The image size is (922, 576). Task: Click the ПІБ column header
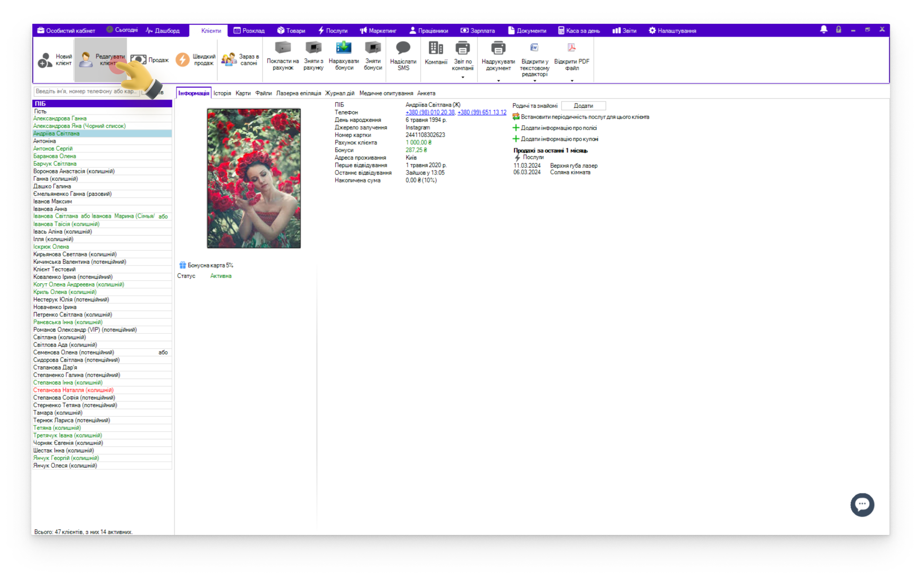tap(102, 103)
